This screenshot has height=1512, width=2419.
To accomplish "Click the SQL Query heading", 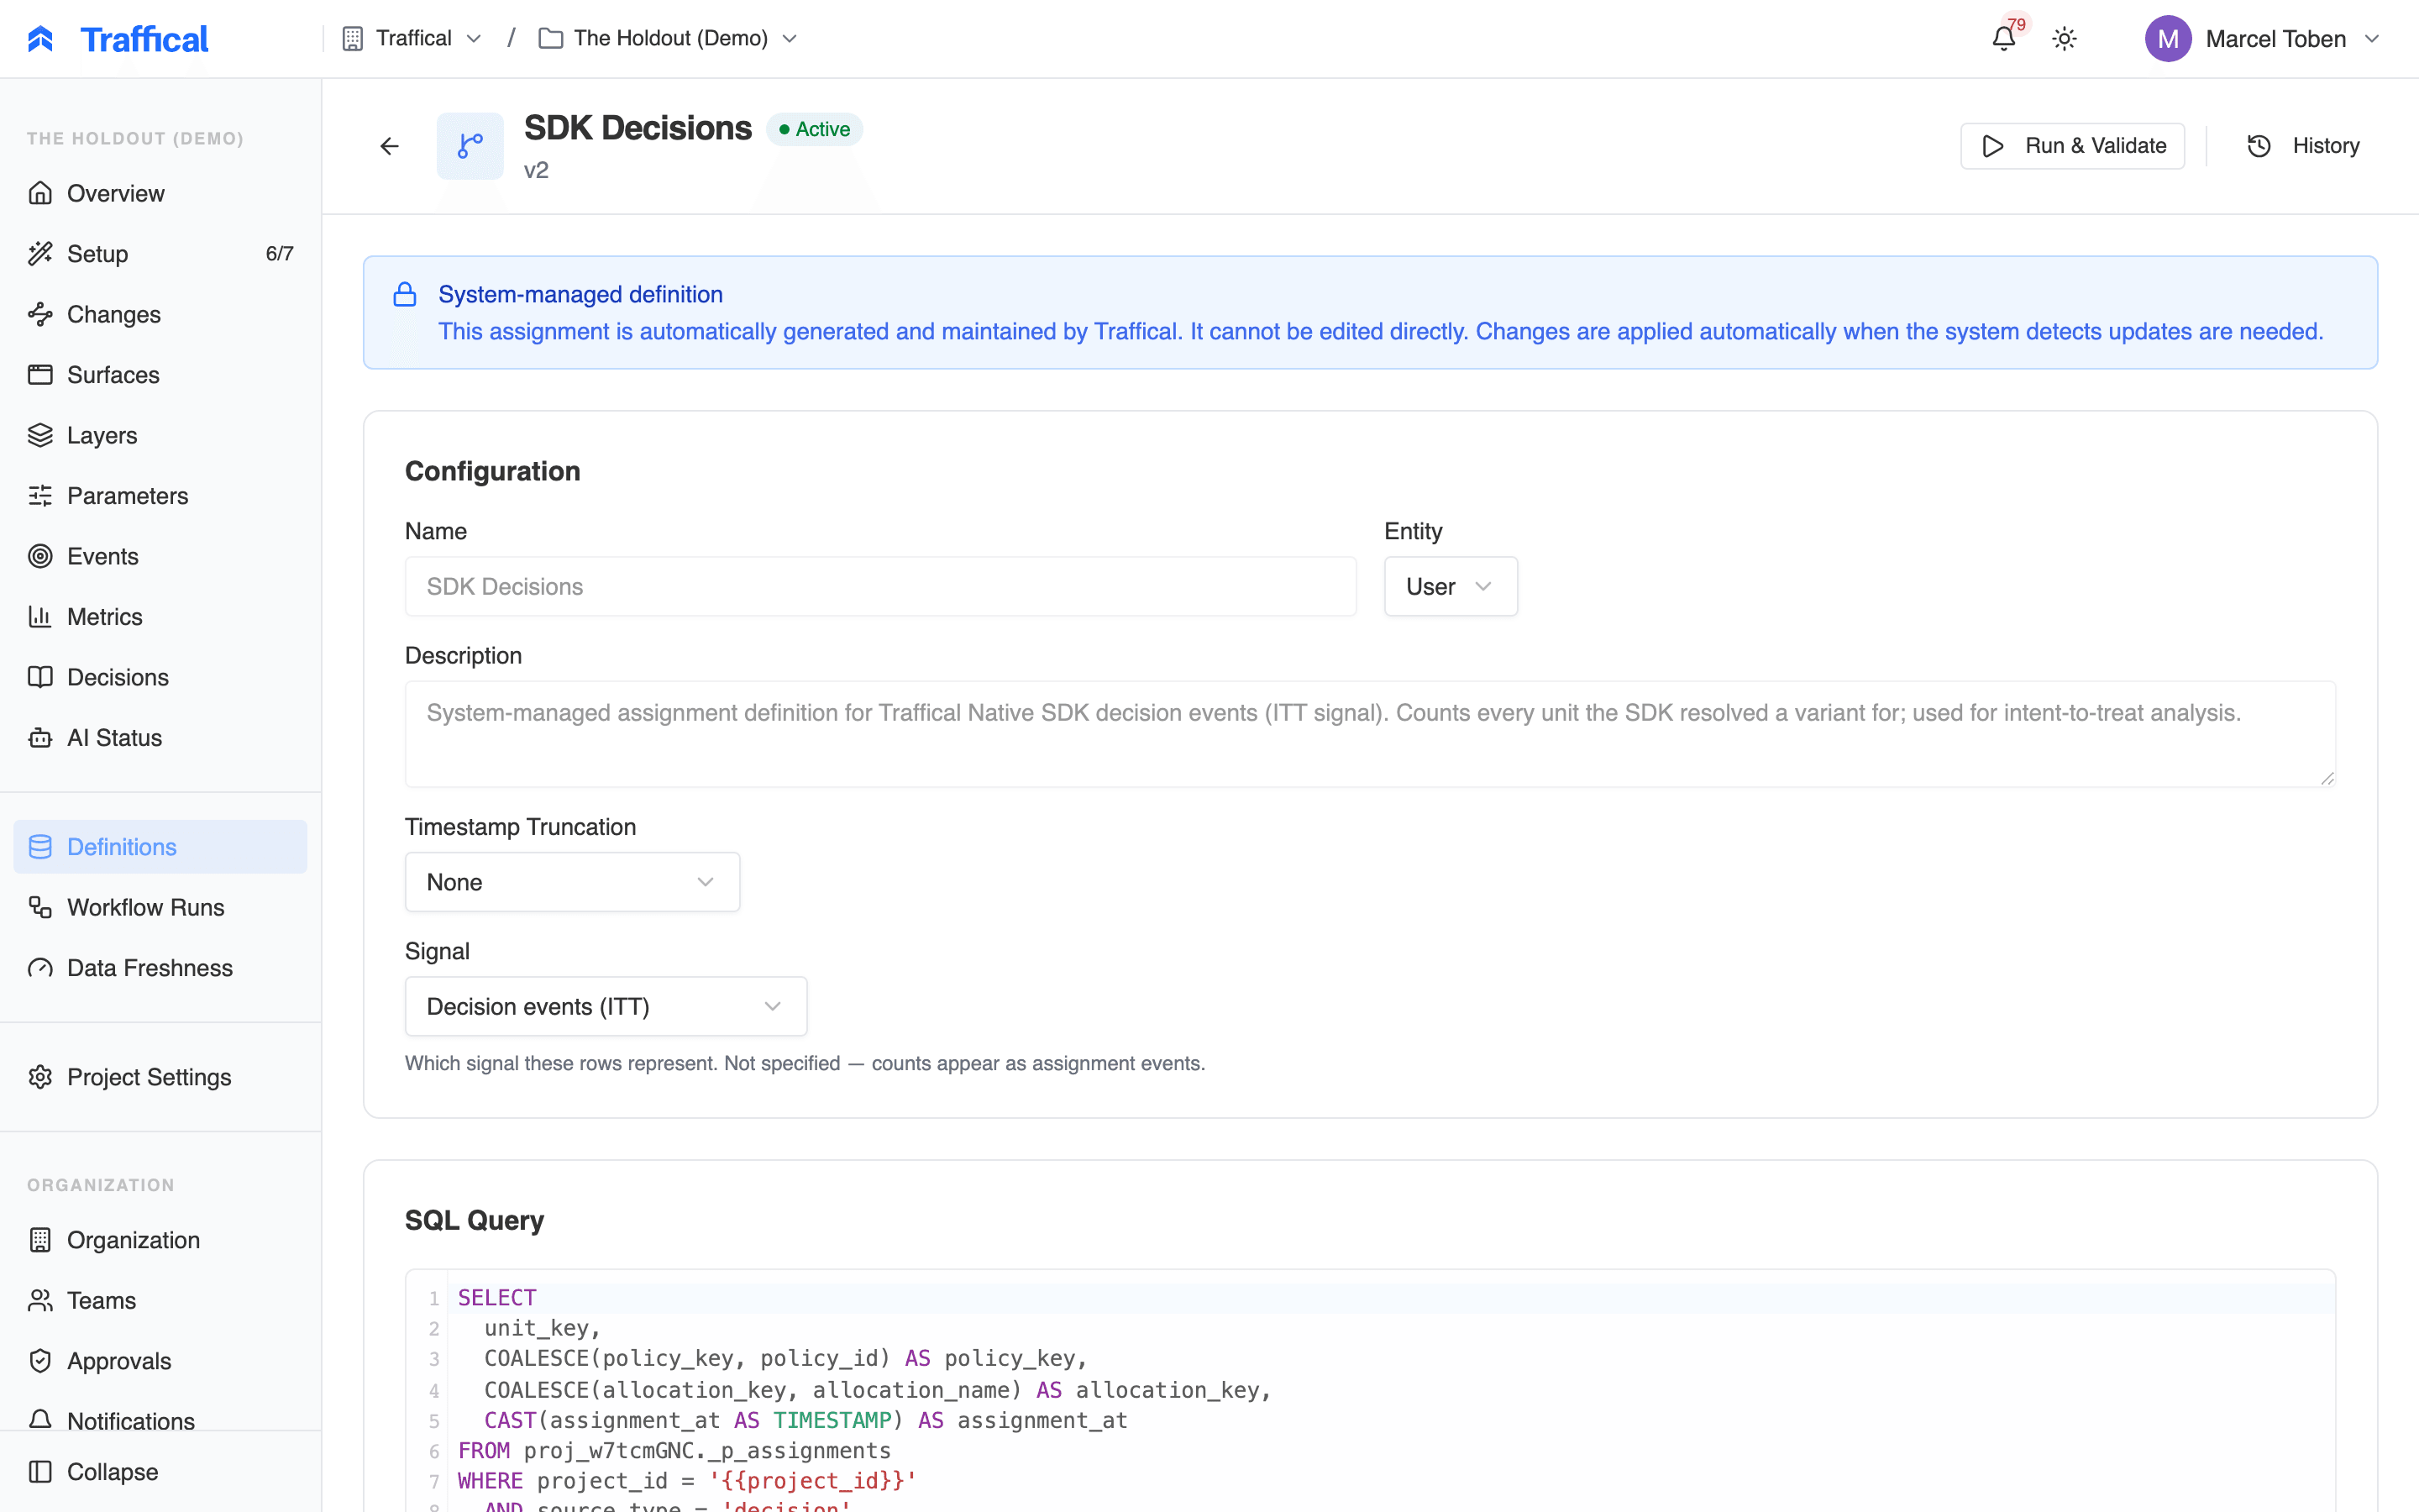I will click(x=474, y=1220).
